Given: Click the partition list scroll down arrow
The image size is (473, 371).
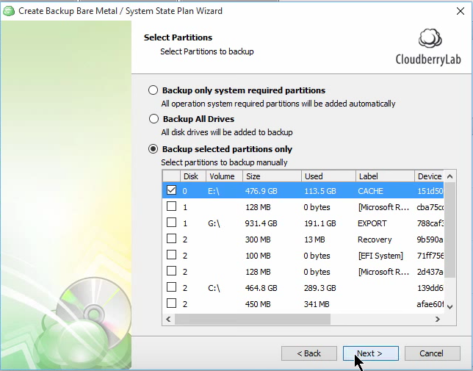Looking at the screenshot, I should pos(449,307).
